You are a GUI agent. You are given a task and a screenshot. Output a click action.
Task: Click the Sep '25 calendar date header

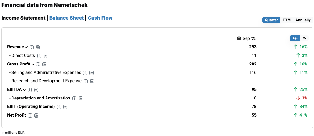click(247, 38)
